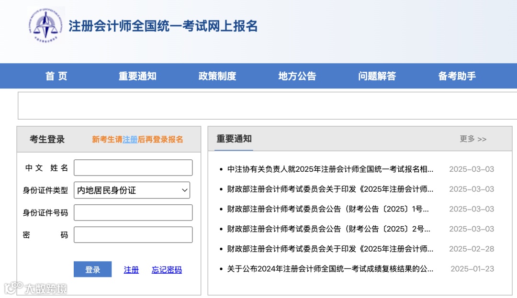517x298 pixels.
Task: Open notice 财考公告〔2025〕1号
Action: pyautogui.click(x=328, y=209)
